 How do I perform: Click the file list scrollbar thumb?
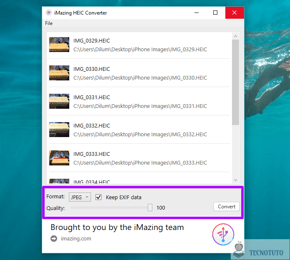coord(235,82)
